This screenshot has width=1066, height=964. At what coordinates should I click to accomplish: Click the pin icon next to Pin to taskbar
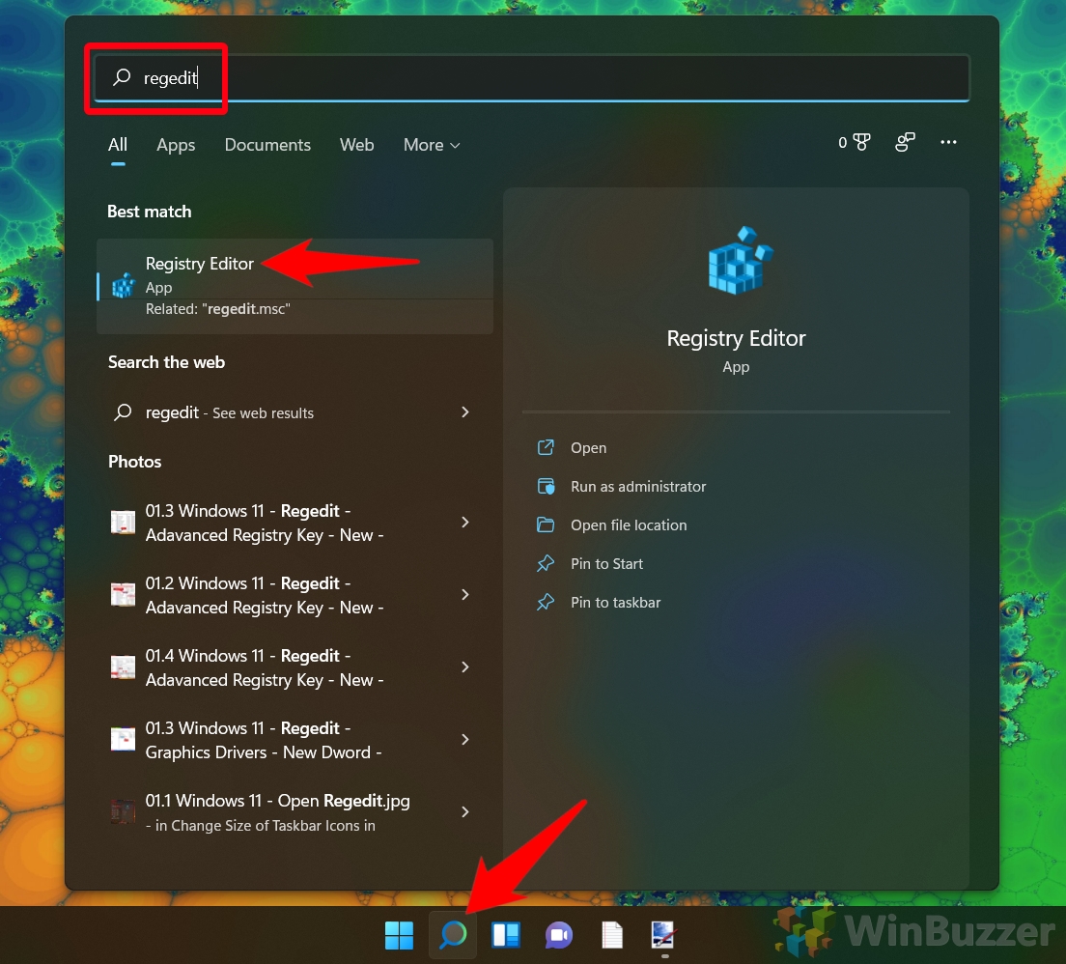[x=546, y=602]
